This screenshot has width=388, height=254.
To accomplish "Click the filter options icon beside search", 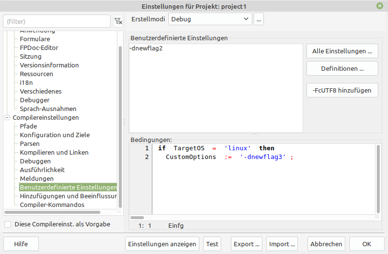I will click(118, 21).
